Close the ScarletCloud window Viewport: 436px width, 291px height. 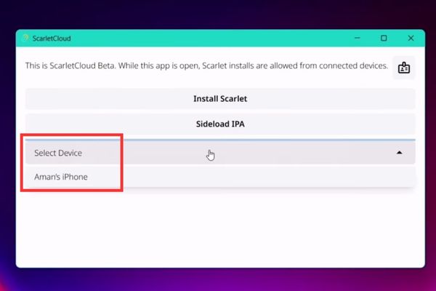[411, 38]
